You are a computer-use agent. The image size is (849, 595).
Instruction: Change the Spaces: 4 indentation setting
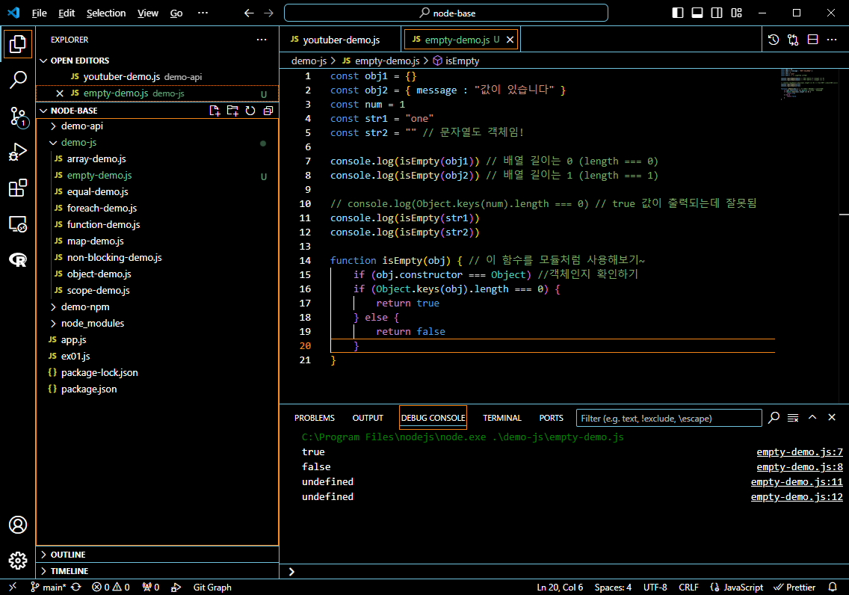coord(613,588)
